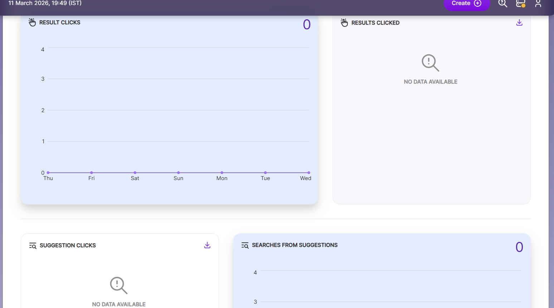Click the Suggestion Clicks list-search icon
554x308 pixels.
coord(33,245)
